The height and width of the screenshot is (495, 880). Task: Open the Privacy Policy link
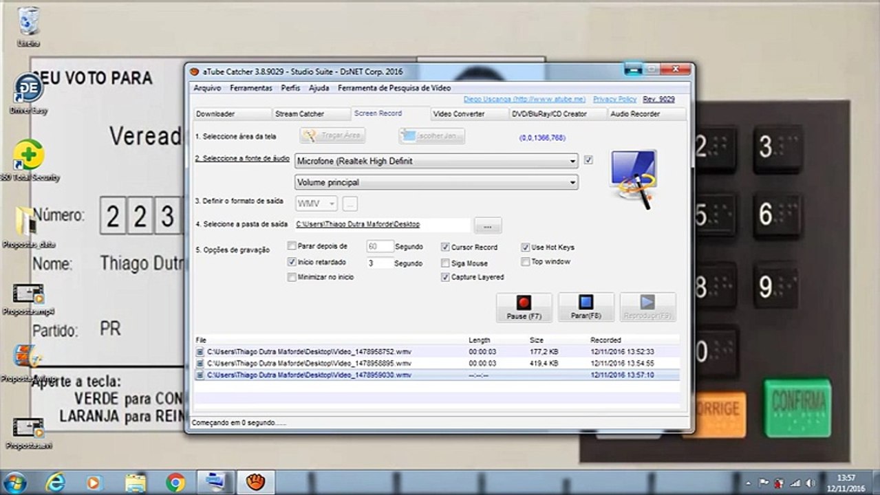pos(614,99)
